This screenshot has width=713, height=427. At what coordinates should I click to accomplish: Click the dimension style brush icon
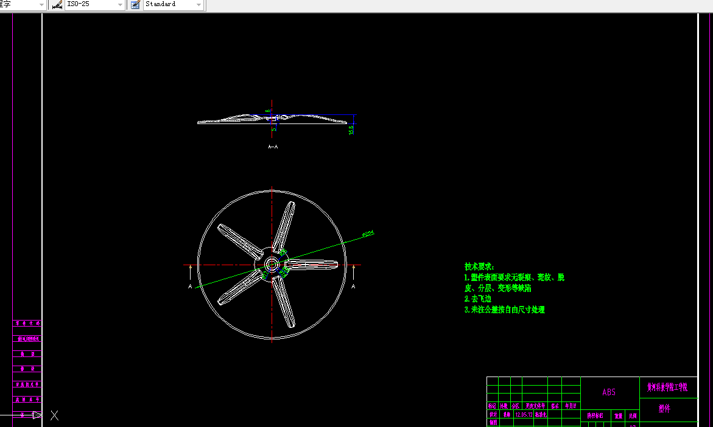click(x=57, y=4)
